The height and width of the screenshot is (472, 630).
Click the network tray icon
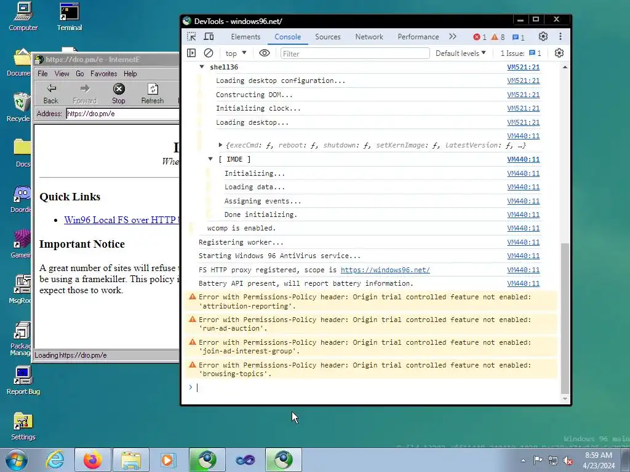[x=553, y=460]
